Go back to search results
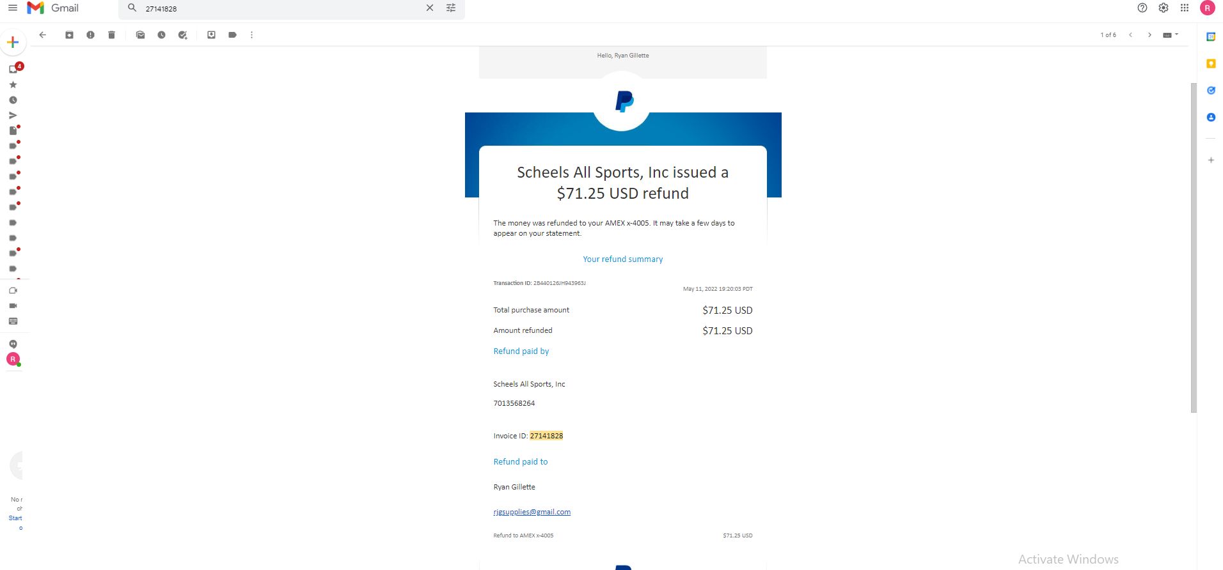 click(x=43, y=35)
